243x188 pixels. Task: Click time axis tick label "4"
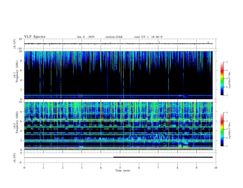[101, 168]
